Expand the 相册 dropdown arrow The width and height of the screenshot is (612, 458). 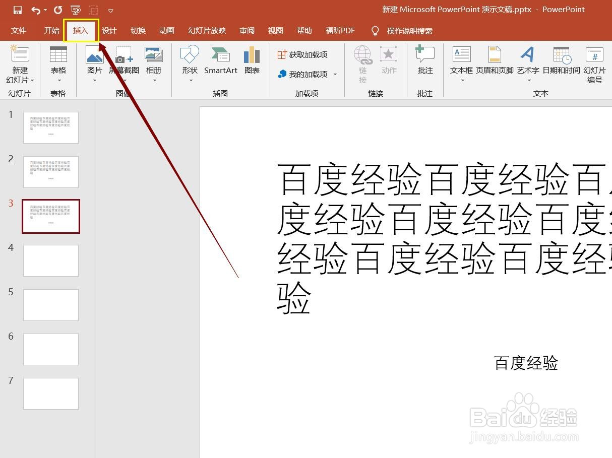point(154,81)
